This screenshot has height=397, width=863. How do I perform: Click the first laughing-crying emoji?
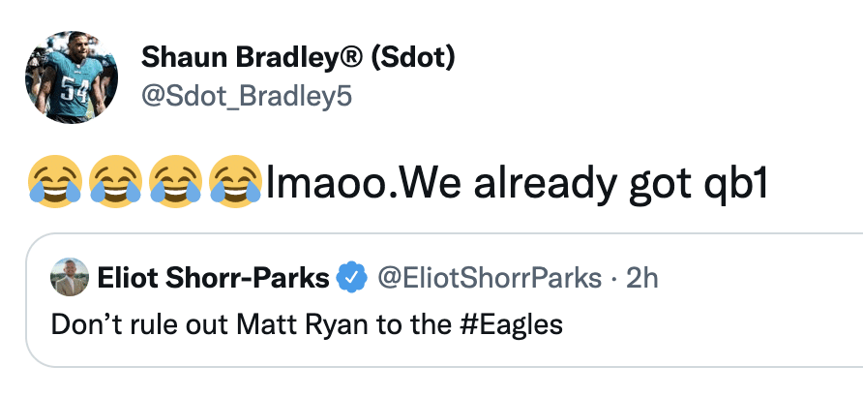pyautogui.click(x=55, y=182)
